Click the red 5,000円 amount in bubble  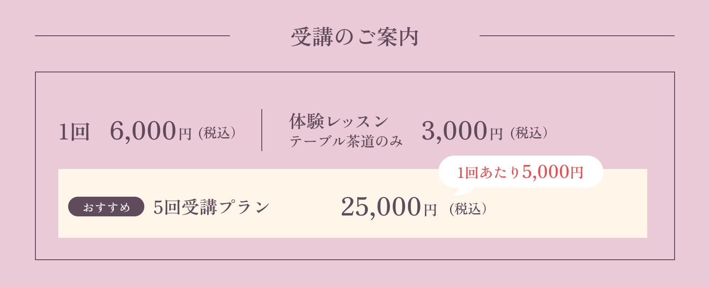tap(553, 172)
